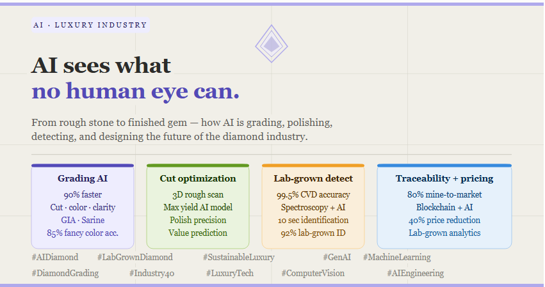Click the #LuxuryTech hashtag

coord(230,273)
